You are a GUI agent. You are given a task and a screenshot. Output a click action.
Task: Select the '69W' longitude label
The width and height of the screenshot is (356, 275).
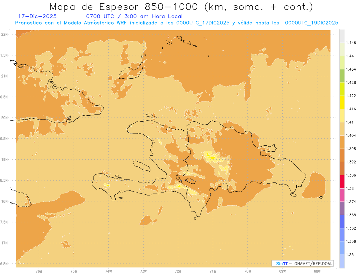pyautogui.click(x=282, y=271)
